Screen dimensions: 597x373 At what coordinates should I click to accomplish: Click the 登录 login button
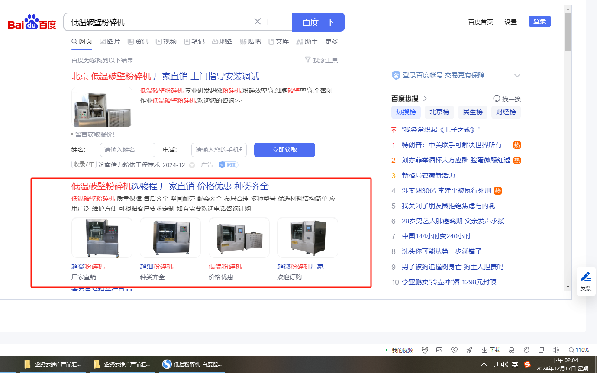click(x=540, y=22)
